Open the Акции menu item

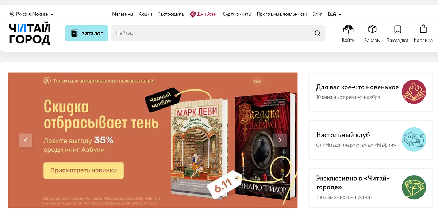pyautogui.click(x=145, y=14)
